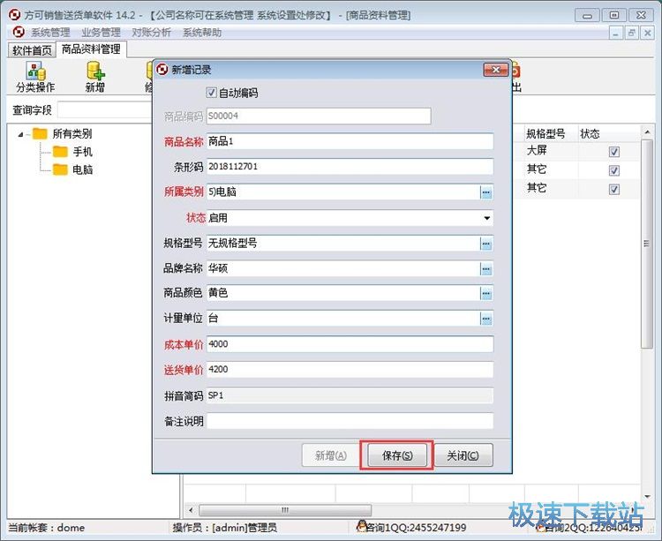
Task: Click the 操作员：[admin]管理员 status text
Action: [224, 528]
